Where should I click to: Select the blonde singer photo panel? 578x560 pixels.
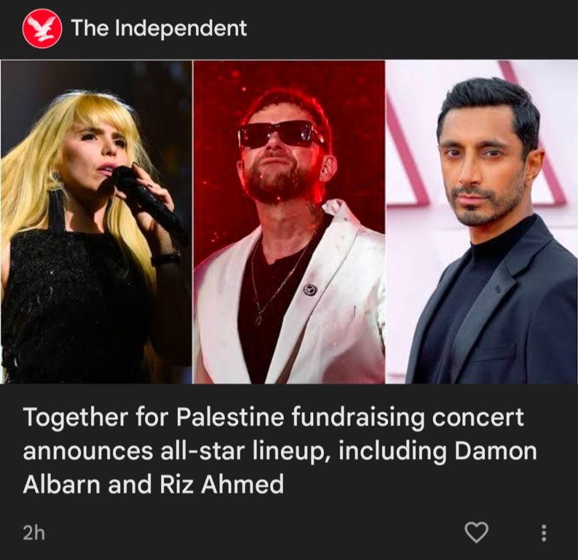(x=96, y=221)
